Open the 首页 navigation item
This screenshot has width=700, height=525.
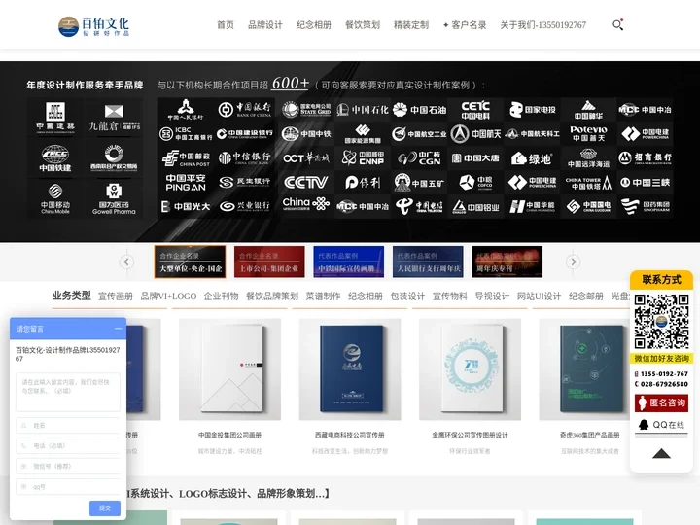(x=225, y=25)
